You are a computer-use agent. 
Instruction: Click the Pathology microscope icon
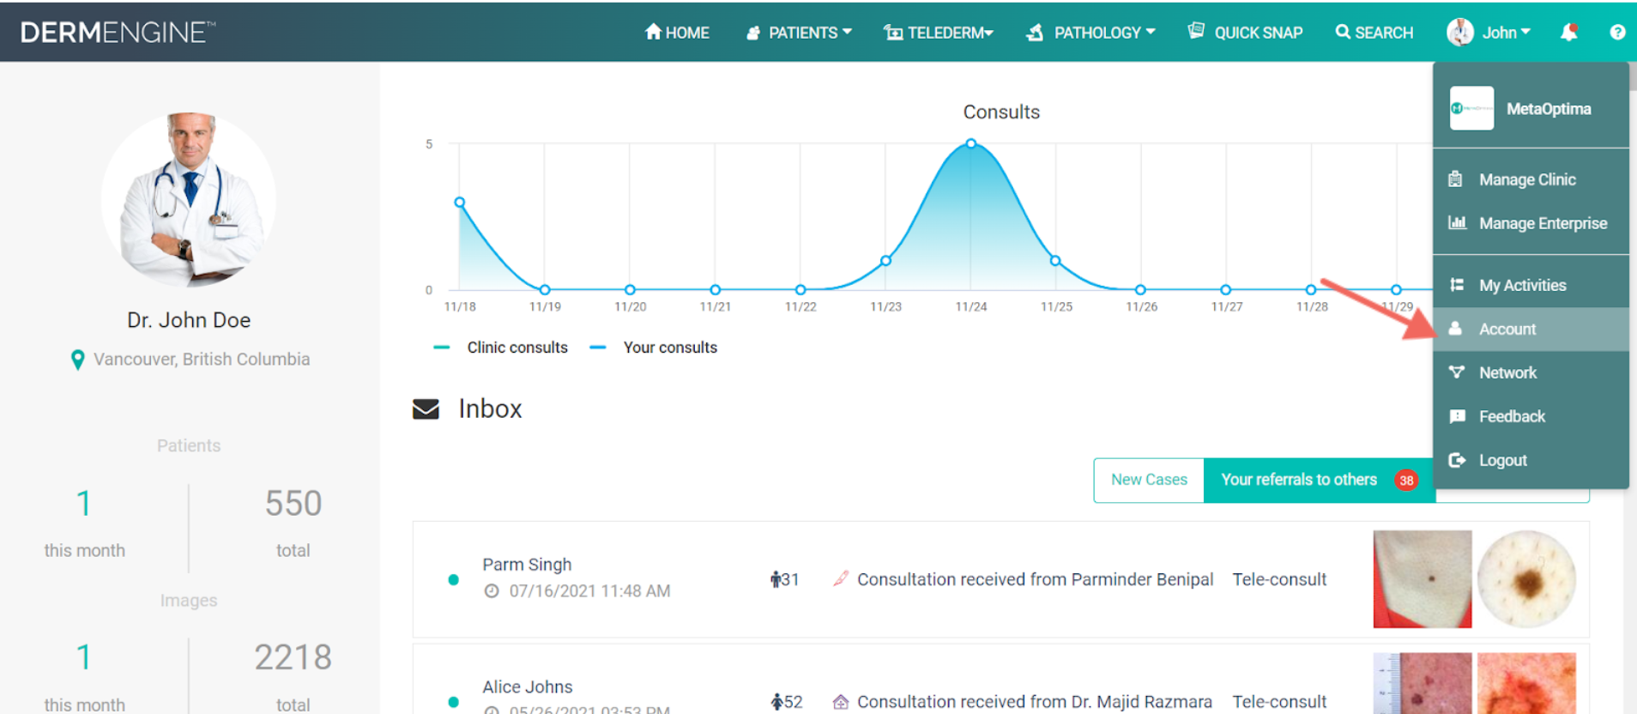tap(1036, 33)
